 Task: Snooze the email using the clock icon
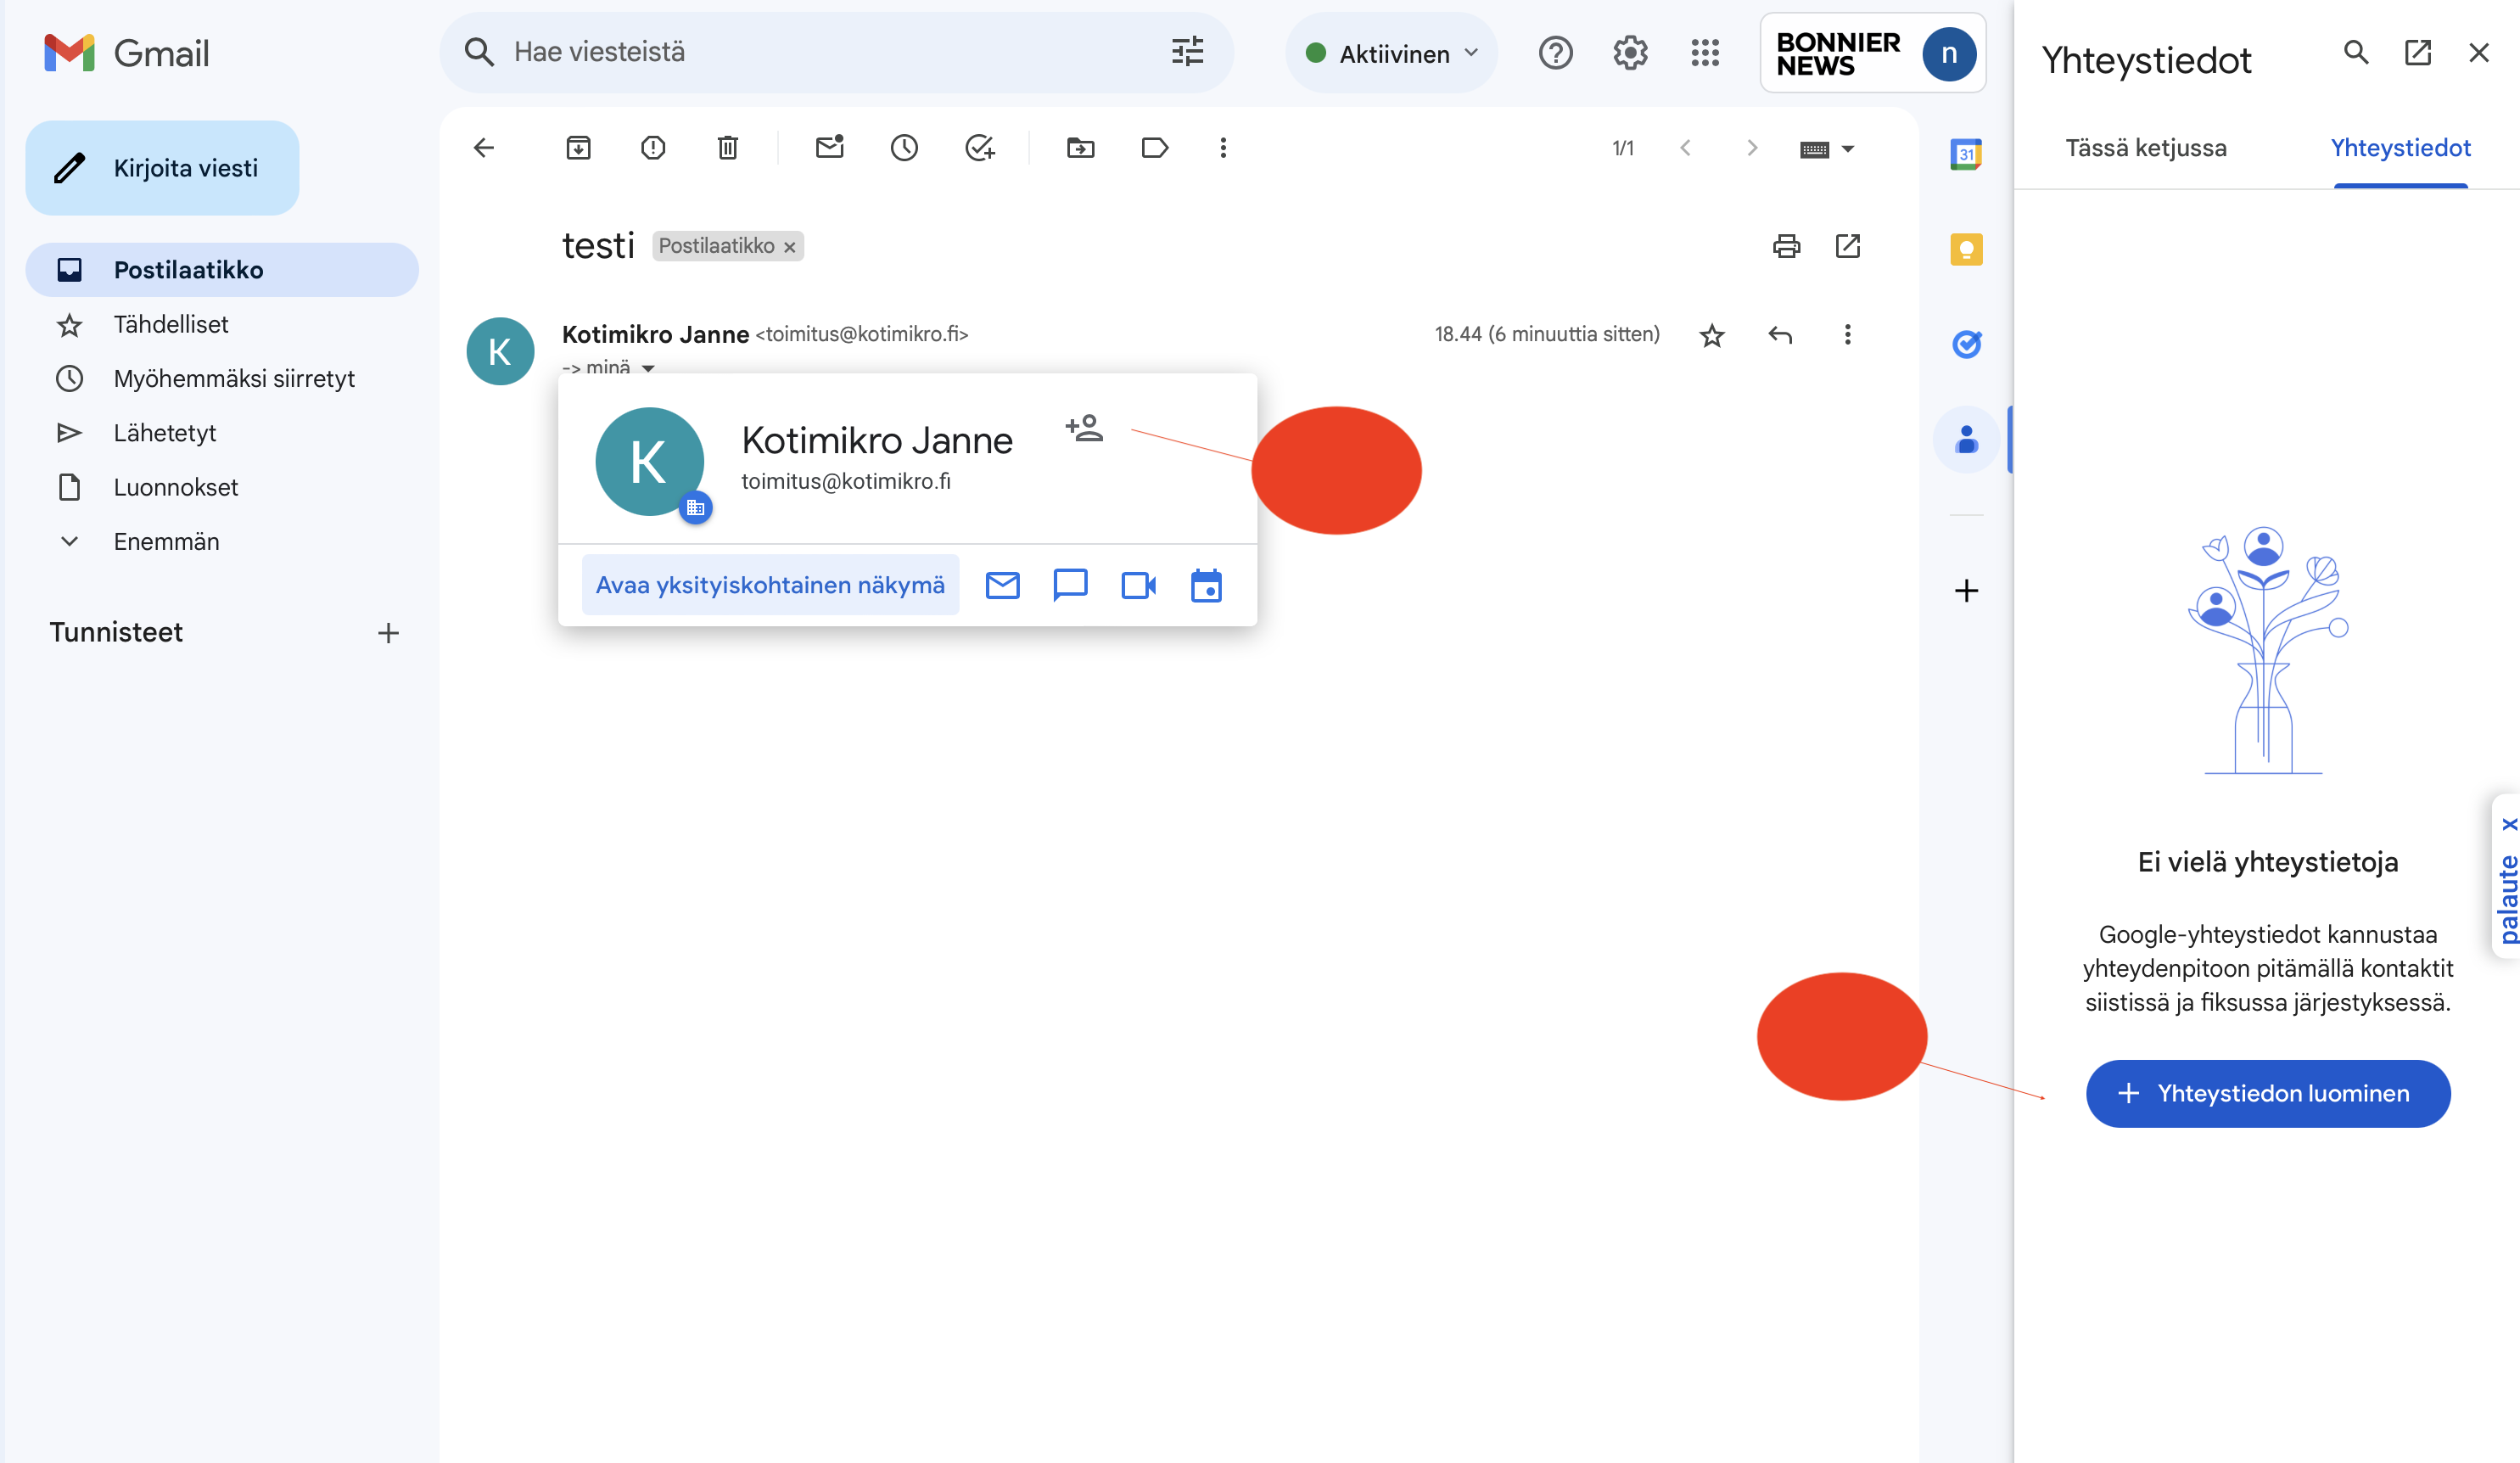[x=904, y=147]
